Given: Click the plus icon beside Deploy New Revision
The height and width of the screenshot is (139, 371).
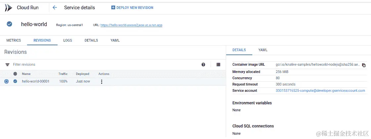Looking at the screenshot, I should tap(113, 8).
